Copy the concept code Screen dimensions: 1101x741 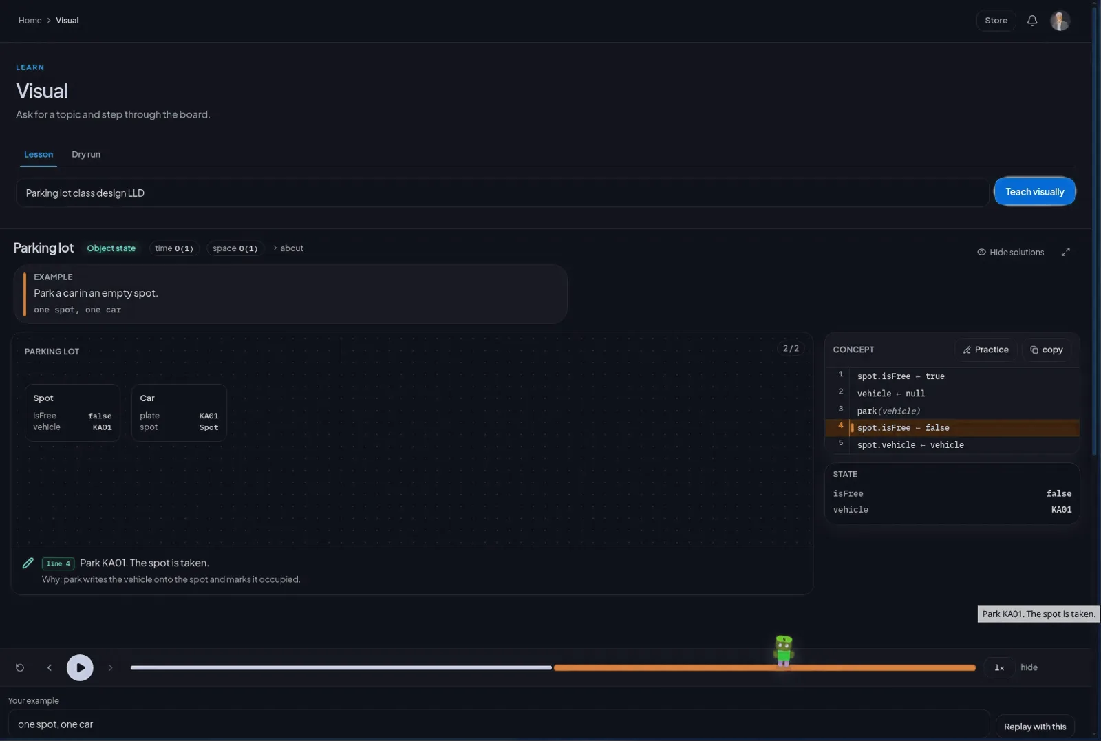[x=1046, y=350]
